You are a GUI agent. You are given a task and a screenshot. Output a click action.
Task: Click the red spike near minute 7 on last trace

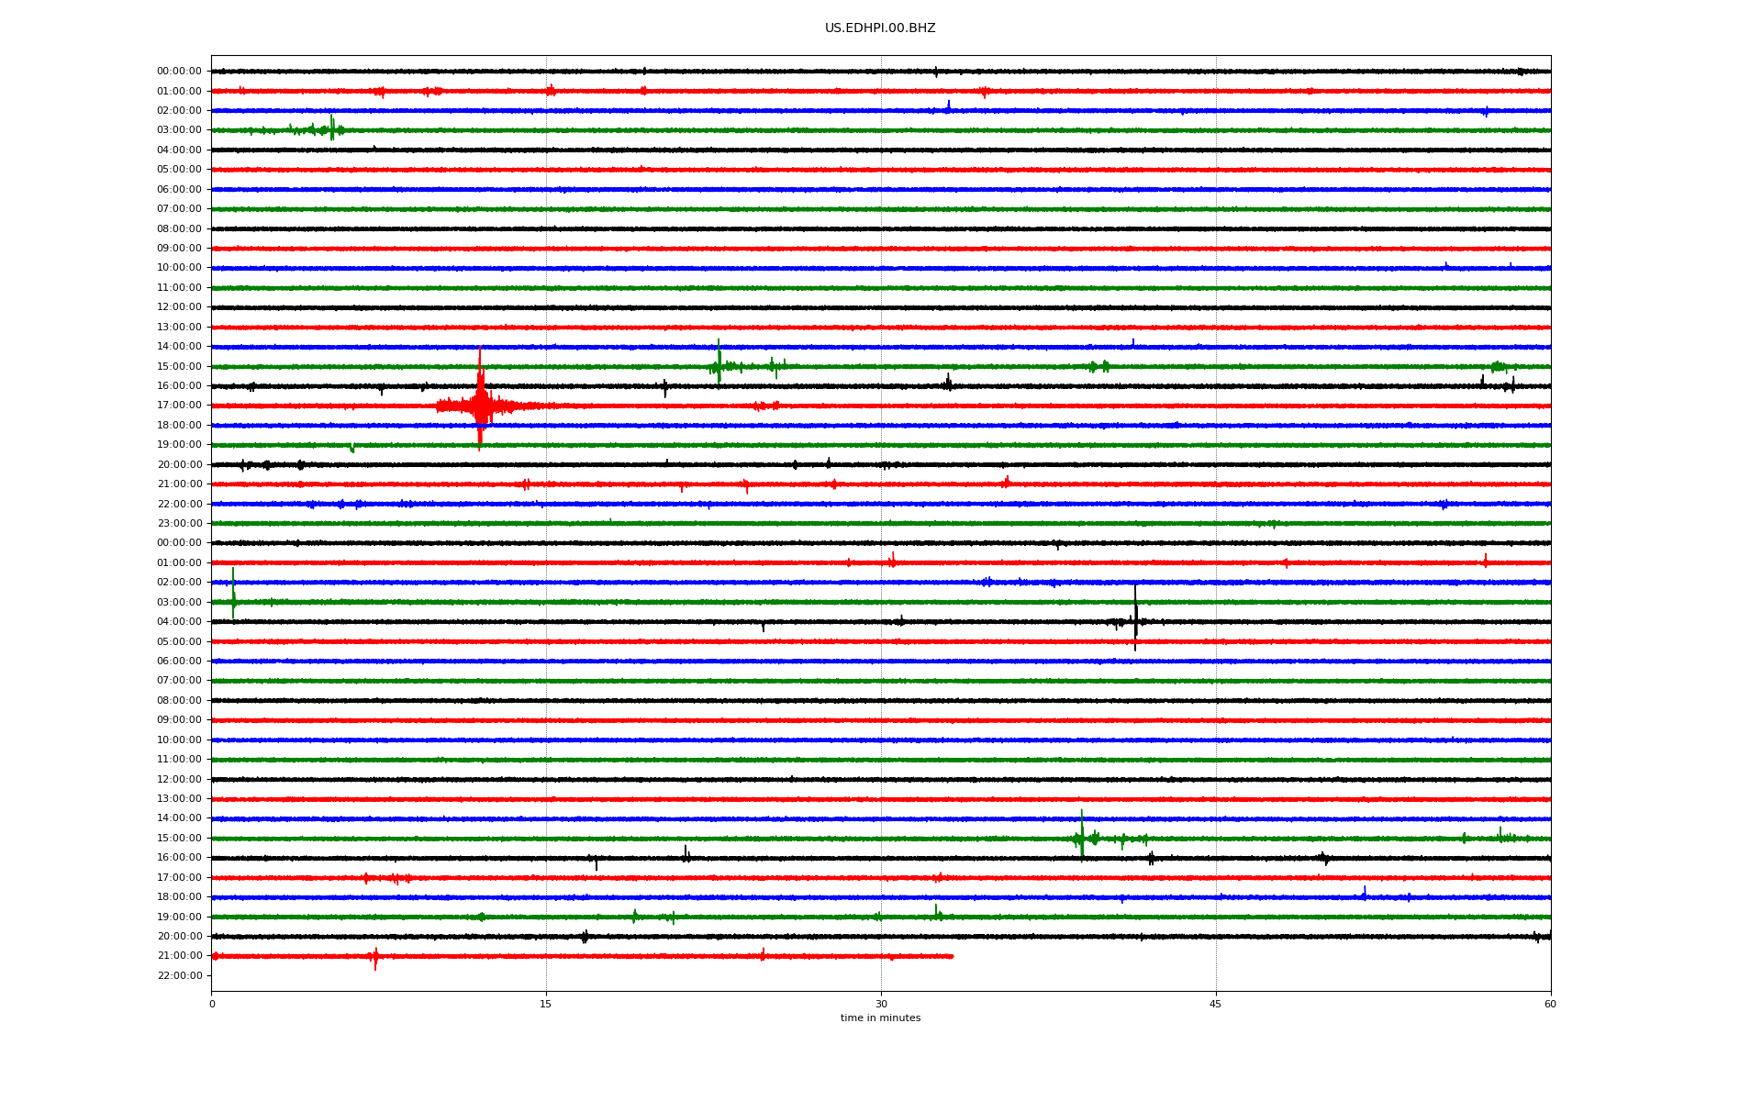click(374, 958)
